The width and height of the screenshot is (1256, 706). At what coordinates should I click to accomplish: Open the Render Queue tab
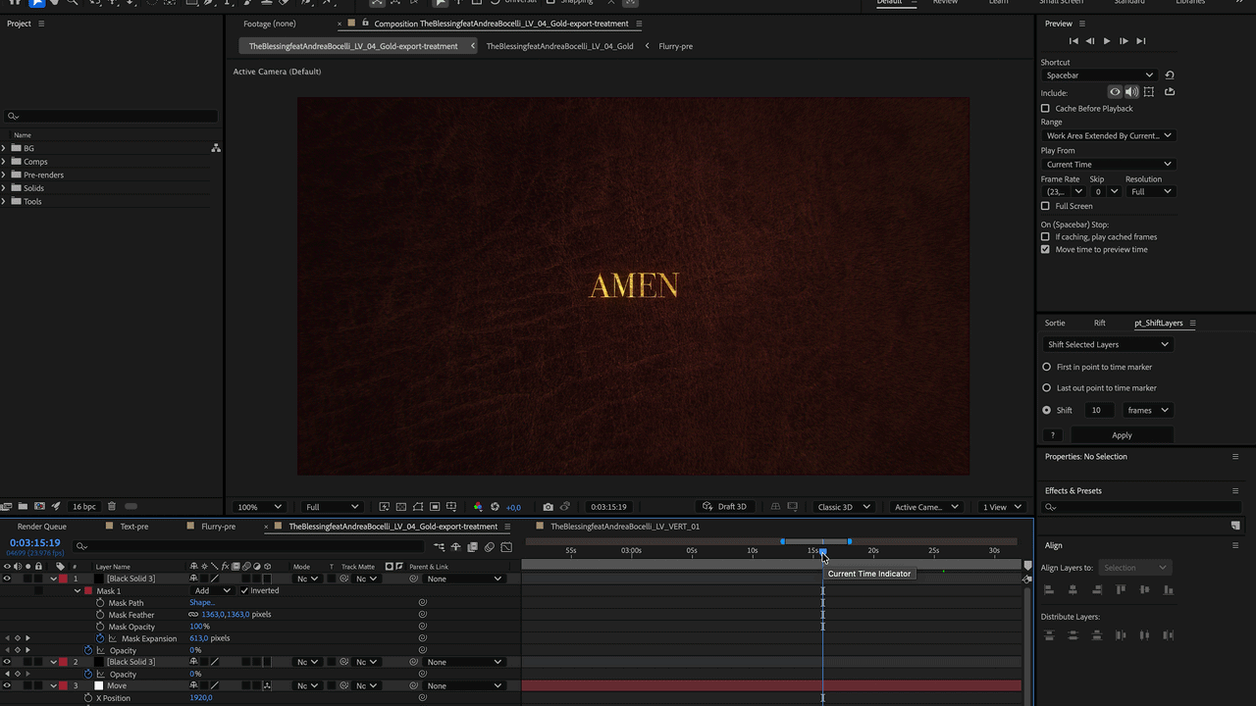(42, 527)
